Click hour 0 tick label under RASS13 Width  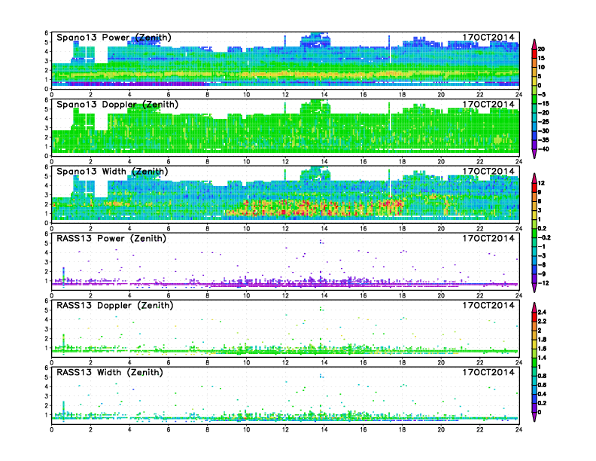[52, 429]
